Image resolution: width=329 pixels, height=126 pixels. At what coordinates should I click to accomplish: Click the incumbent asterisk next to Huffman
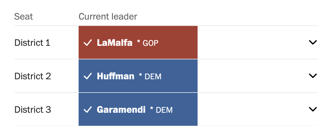pyautogui.click(x=141, y=75)
